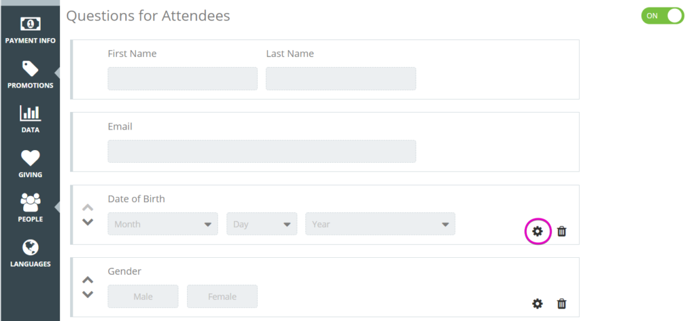Viewport: 696px width, 321px height.
Task: Move Gender question down
Action: pyautogui.click(x=88, y=295)
